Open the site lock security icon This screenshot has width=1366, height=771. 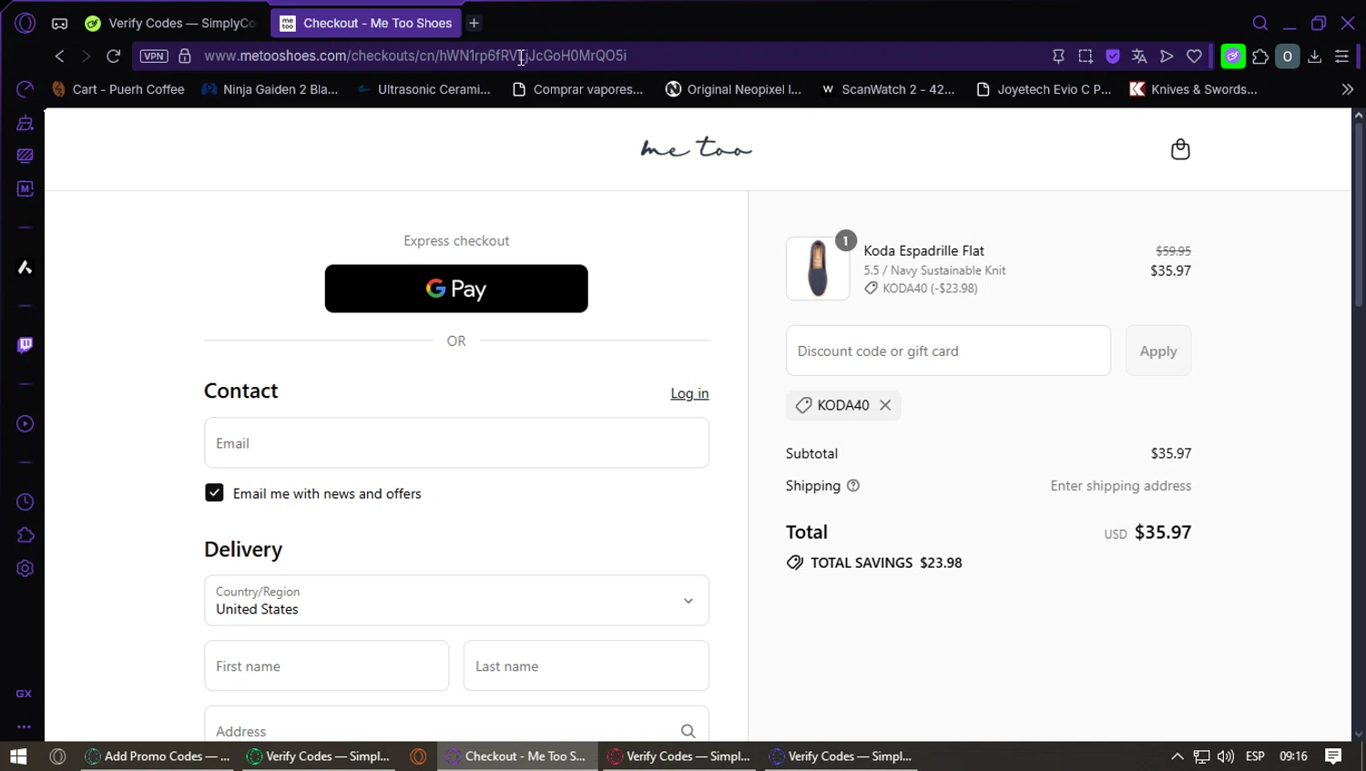185,56
